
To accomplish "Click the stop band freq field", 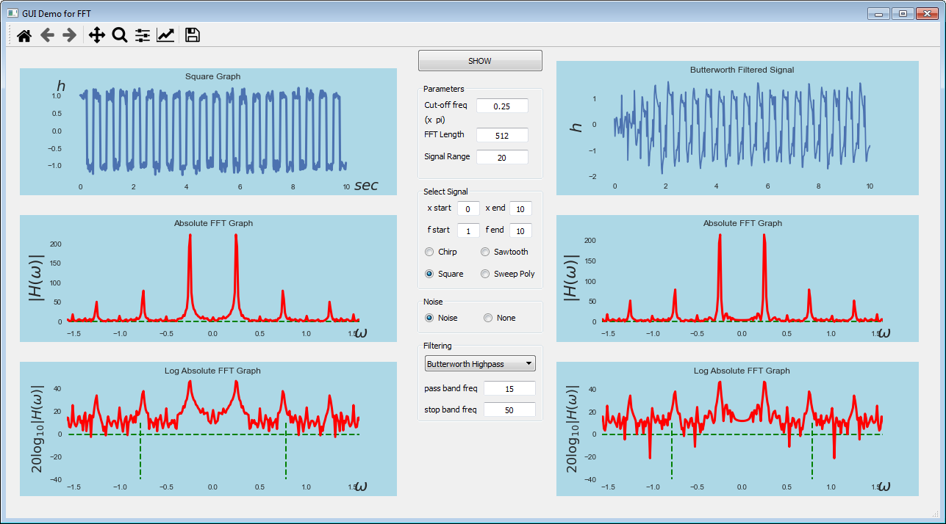I will tap(509, 410).
